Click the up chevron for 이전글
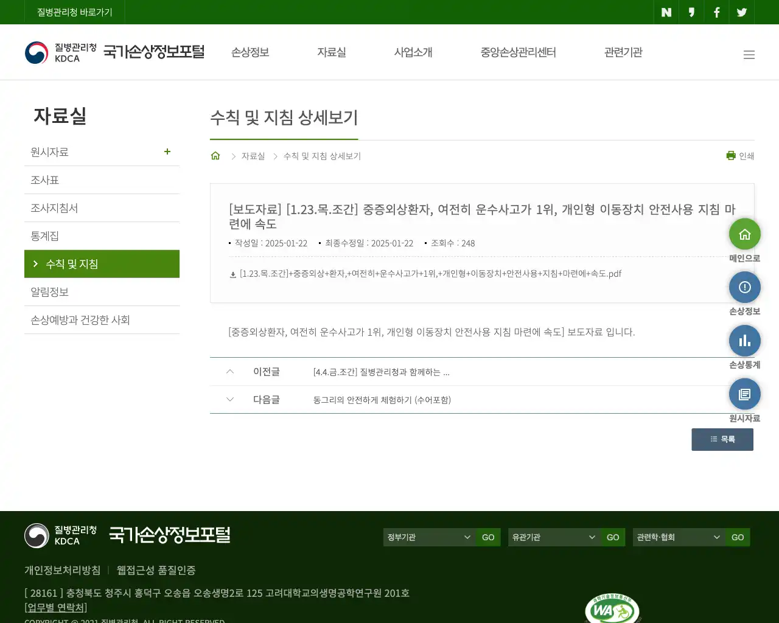Viewport: 779px width, 623px height. click(230, 371)
